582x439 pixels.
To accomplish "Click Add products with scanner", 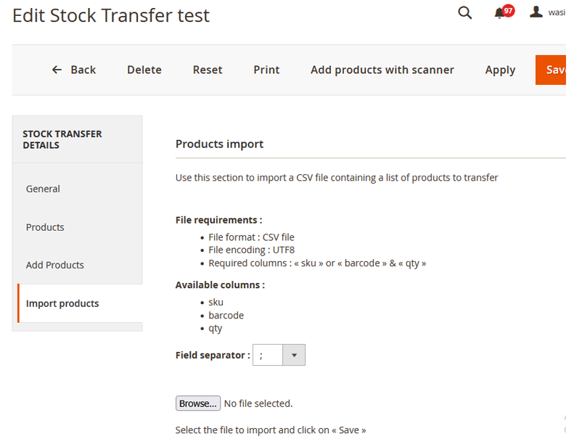I will pyautogui.click(x=382, y=70).
